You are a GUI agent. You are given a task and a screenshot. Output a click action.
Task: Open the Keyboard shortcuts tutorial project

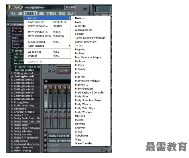click(26, 144)
